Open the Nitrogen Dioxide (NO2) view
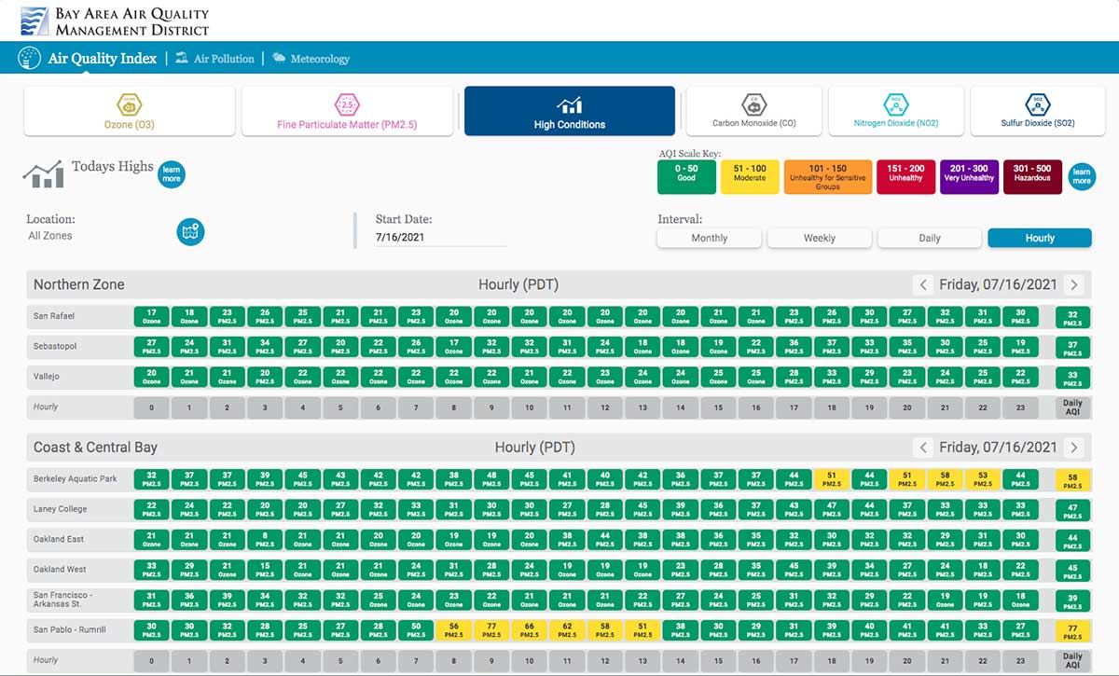Image resolution: width=1119 pixels, height=676 pixels. 895,111
